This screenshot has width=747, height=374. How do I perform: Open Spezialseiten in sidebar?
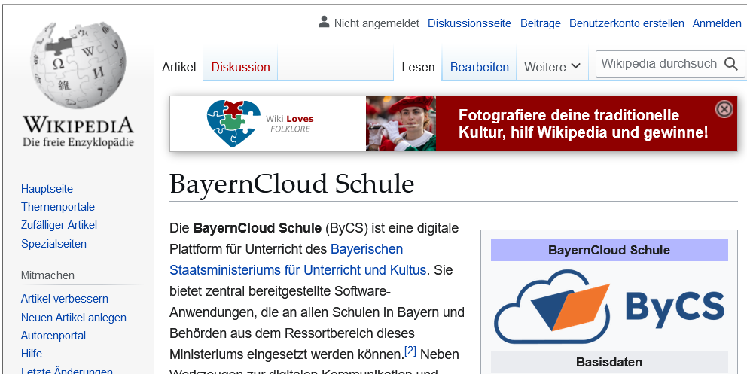pyautogui.click(x=53, y=244)
